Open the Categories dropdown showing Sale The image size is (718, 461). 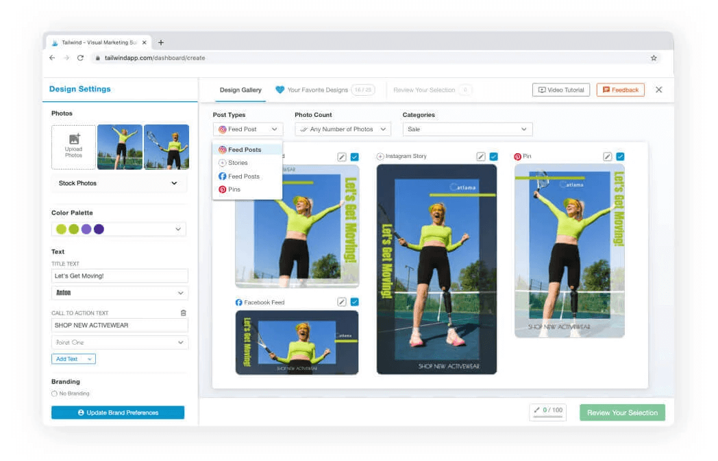467,129
